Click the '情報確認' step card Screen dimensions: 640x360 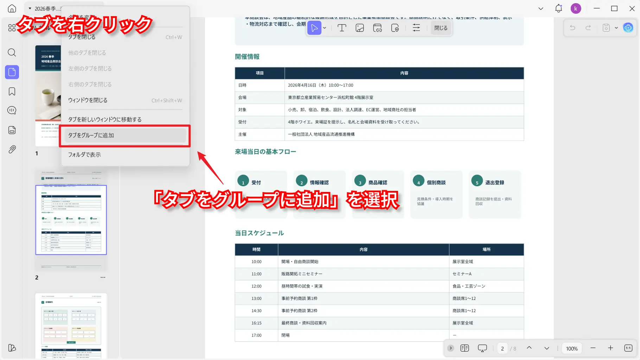point(319,194)
